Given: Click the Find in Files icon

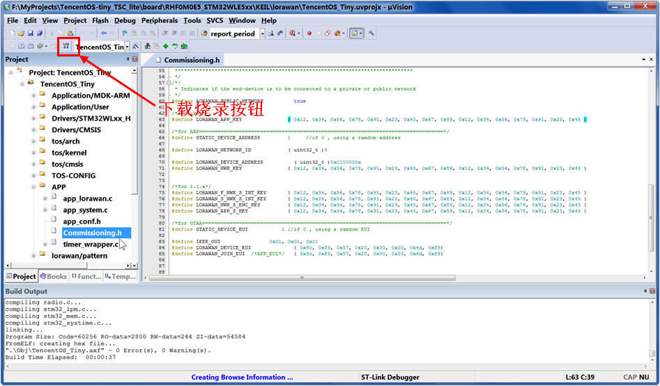Looking at the screenshot, I should pos(204,33).
